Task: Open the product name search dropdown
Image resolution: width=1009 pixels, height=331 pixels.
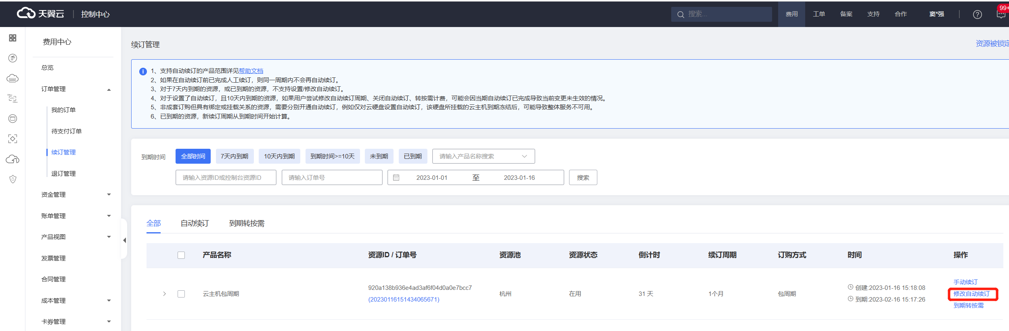Action: tap(483, 156)
